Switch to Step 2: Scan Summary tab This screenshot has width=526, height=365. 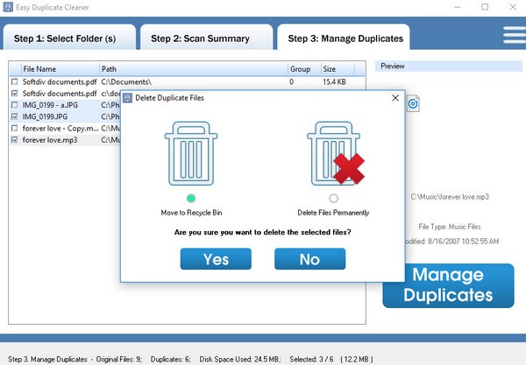coord(206,37)
